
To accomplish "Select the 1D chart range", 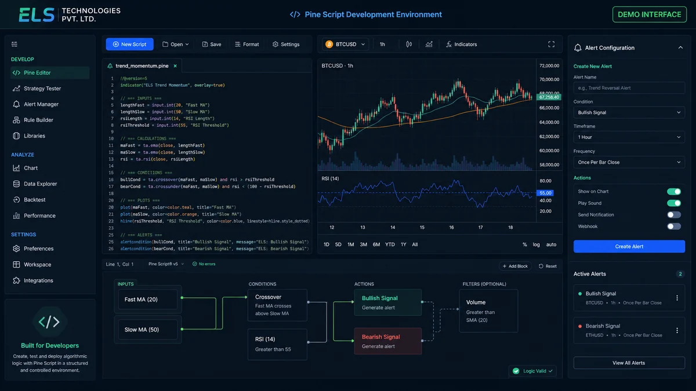I will tap(327, 244).
